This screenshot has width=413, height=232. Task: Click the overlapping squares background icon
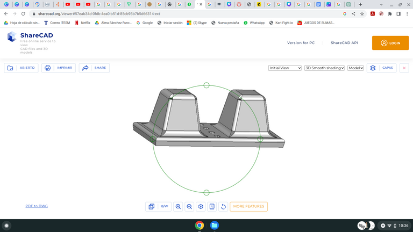coord(152,206)
